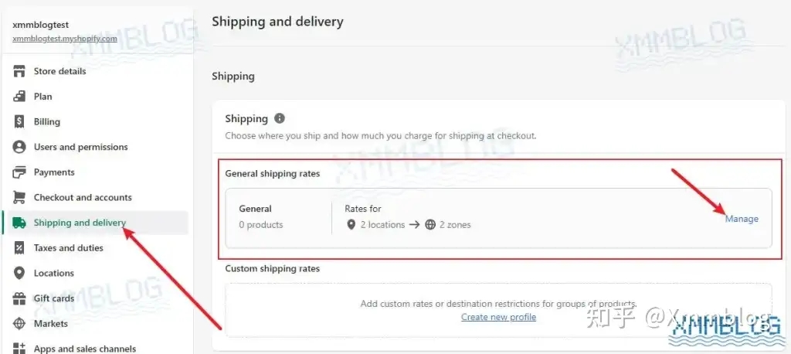Click the Checkout and accounts cart icon
This screenshot has height=354, width=791.
coord(19,197)
